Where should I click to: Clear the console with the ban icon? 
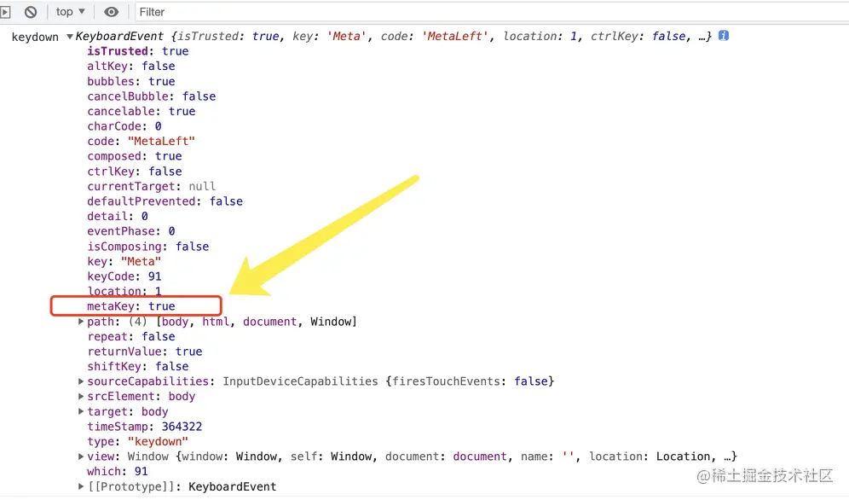click(31, 12)
